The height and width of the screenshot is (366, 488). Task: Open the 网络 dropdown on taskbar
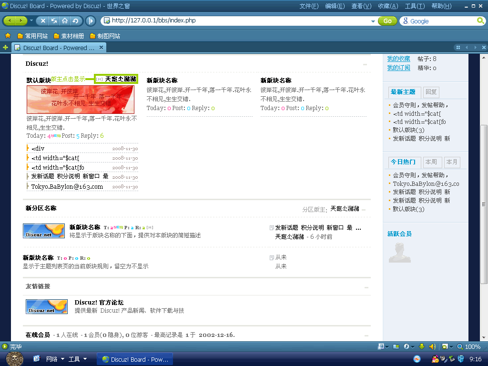click(55, 359)
